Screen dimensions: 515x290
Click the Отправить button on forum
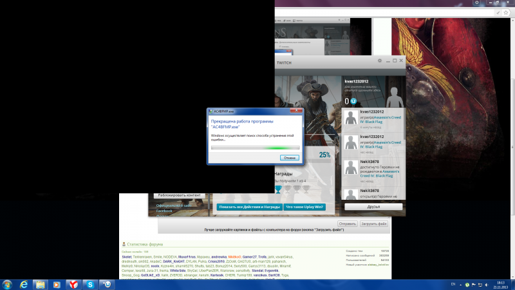tap(347, 224)
